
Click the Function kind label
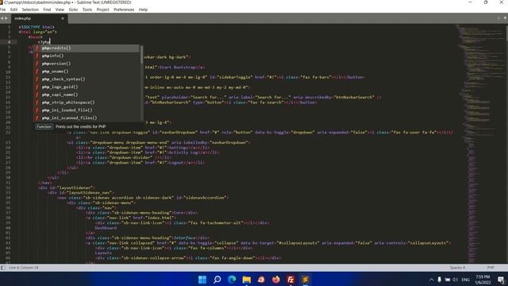tap(44, 126)
